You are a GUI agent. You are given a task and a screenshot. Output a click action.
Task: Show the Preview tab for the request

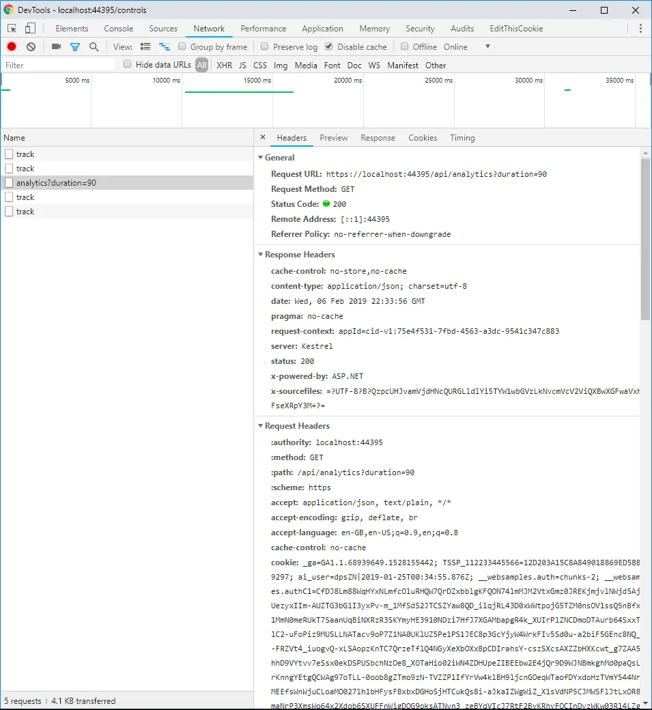(x=334, y=138)
